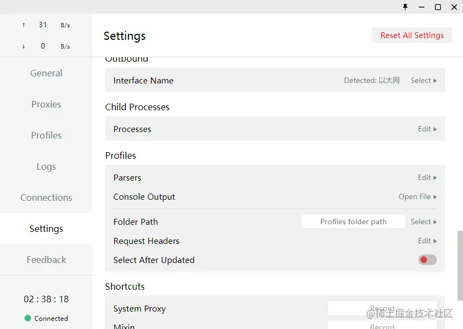Open the Console Output file link
The image size is (463, 329).
[x=418, y=197]
